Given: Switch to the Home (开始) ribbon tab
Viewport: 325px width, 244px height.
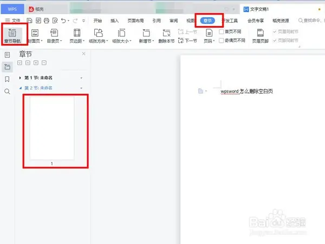Looking at the screenshot, I should (x=97, y=21).
